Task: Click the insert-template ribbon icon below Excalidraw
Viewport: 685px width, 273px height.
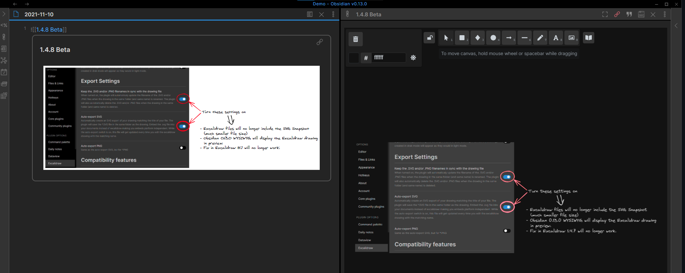Action: [x=4, y=48]
